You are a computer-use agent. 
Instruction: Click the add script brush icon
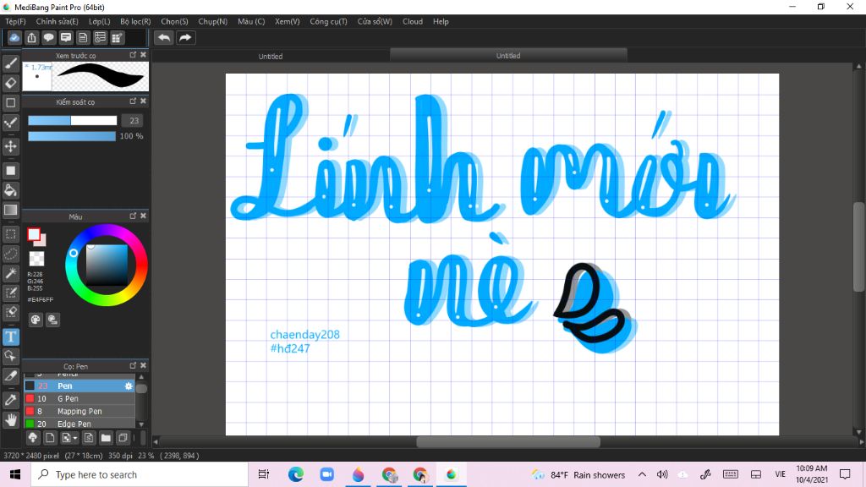[88, 438]
